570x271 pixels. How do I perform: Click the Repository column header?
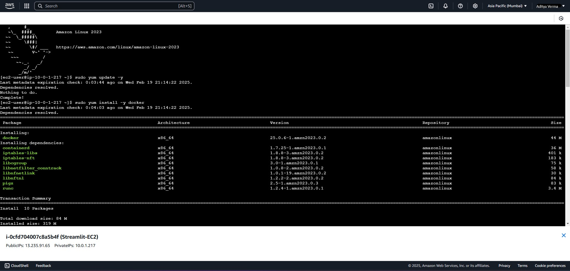click(x=436, y=123)
